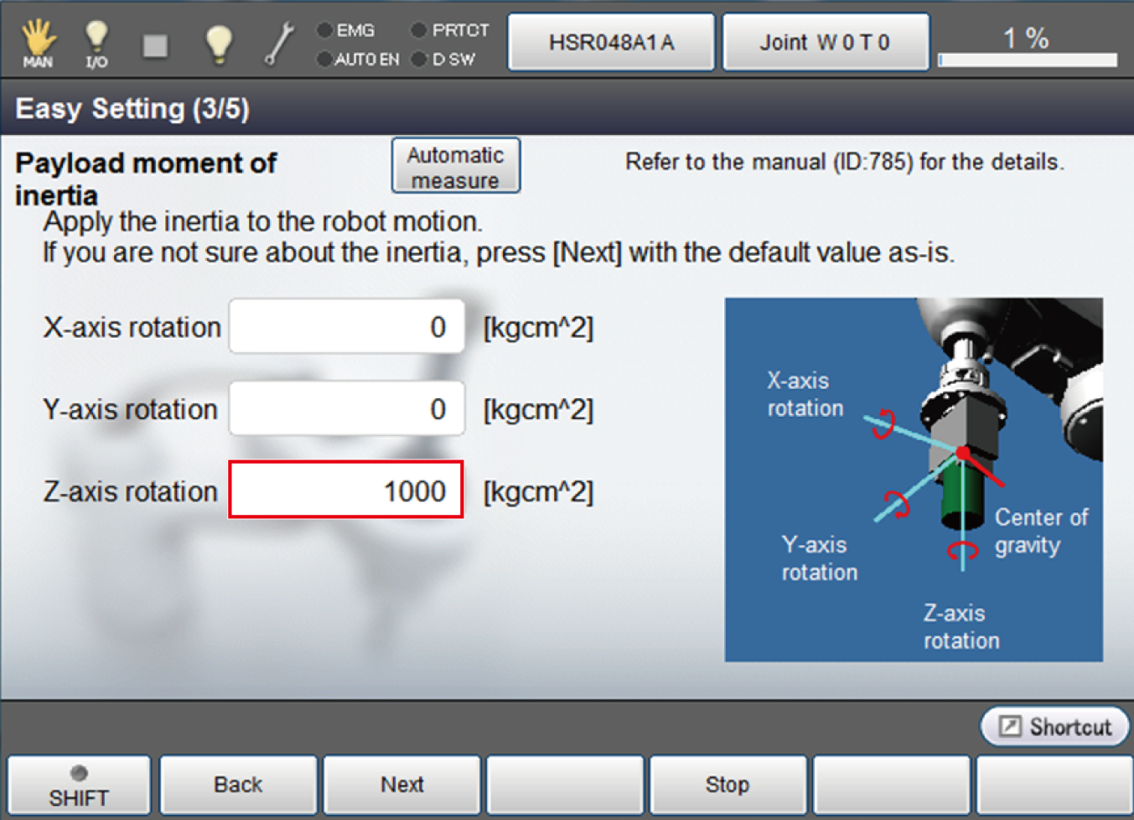1134x820 pixels.
Task: Click the Z-axis rotation field showing 1000
Action: [x=346, y=490]
